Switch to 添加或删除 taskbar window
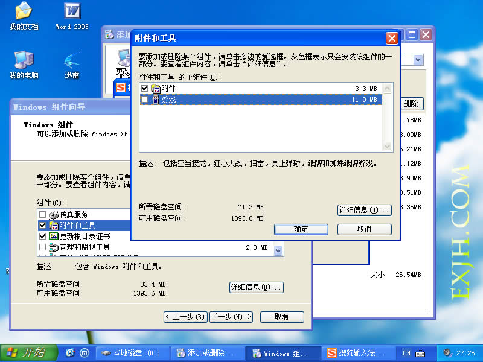Viewport: 483px width, 362px height. [208, 353]
